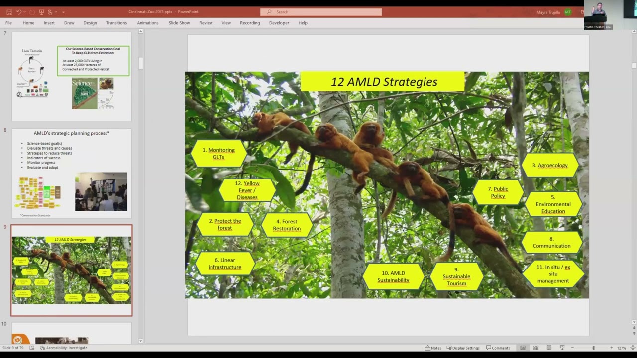This screenshot has width=637, height=358.
Task: Click slide panel scrollbar down arrow
Action: 140,341
